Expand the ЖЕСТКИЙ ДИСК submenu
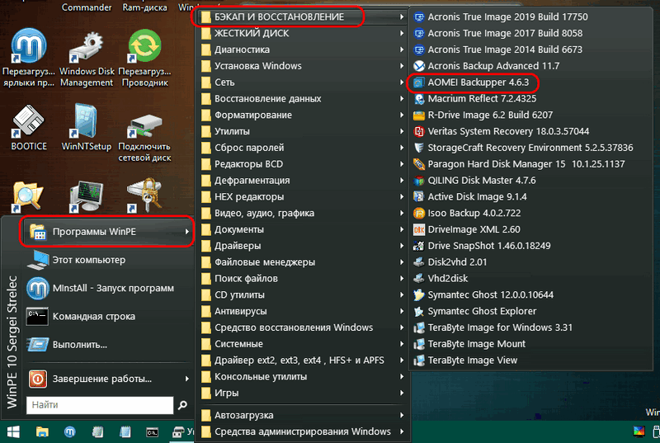 (x=302, y=33)
